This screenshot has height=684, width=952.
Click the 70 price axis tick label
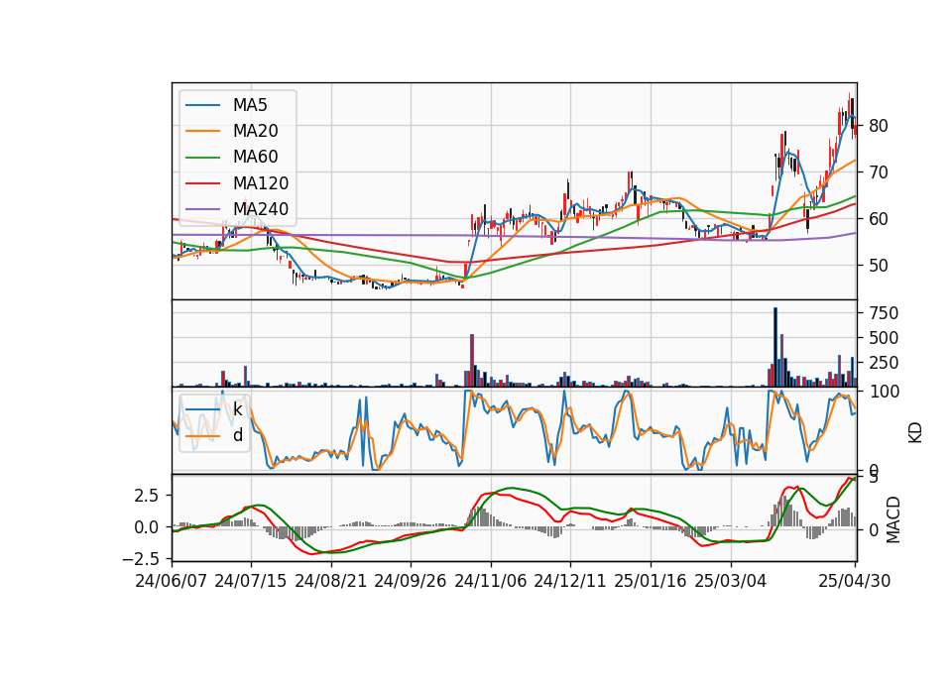click(x=879, y=172)
